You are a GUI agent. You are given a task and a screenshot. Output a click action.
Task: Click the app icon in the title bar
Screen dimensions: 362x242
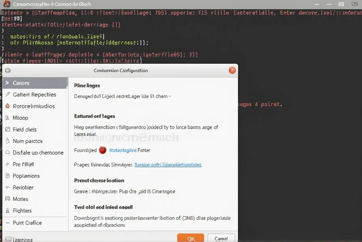point(6,4)
